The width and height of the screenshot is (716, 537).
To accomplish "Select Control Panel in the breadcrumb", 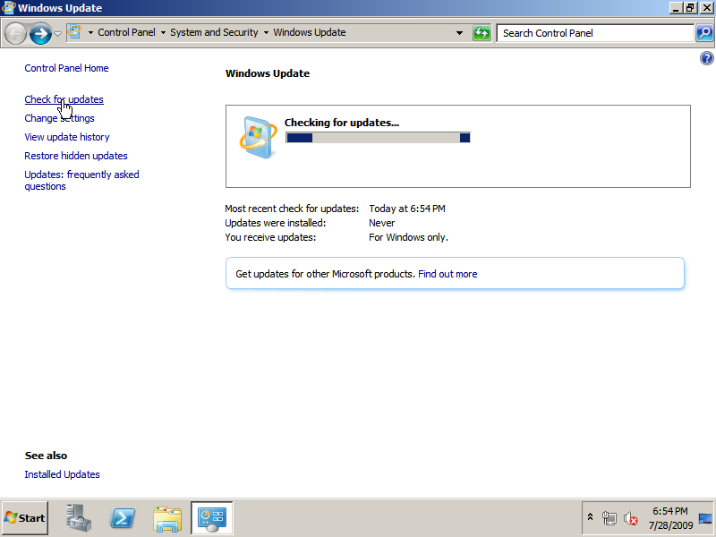I will click(126, 32).
